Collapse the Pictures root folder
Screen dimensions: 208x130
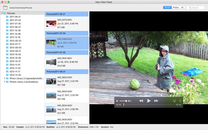(2, 13)
